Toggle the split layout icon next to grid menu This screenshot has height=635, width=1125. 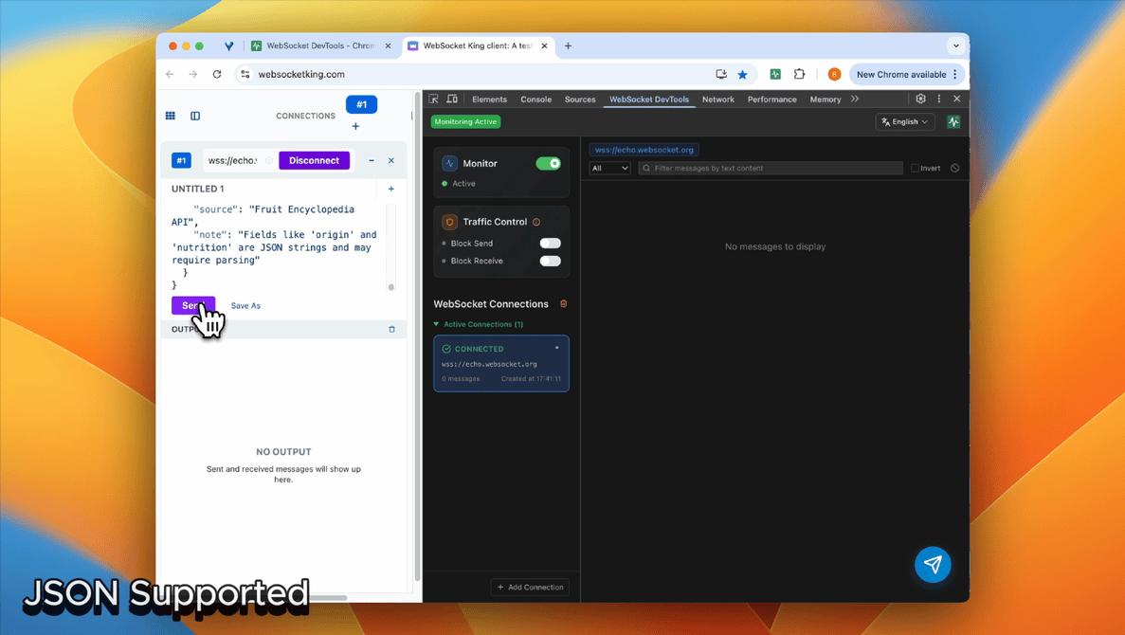tap(195, 115)
